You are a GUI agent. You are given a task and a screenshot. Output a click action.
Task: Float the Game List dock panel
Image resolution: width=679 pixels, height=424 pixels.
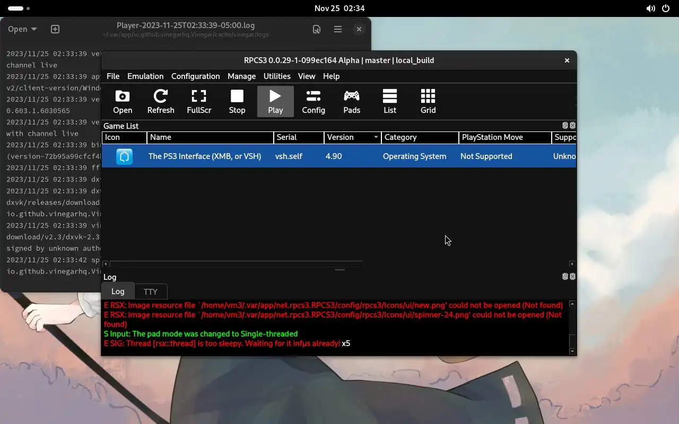coord(565,126)
